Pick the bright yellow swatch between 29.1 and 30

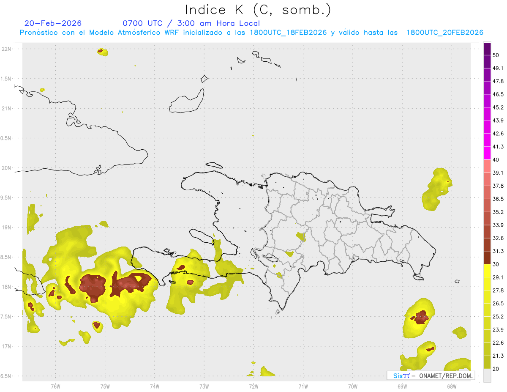point(487,271)
